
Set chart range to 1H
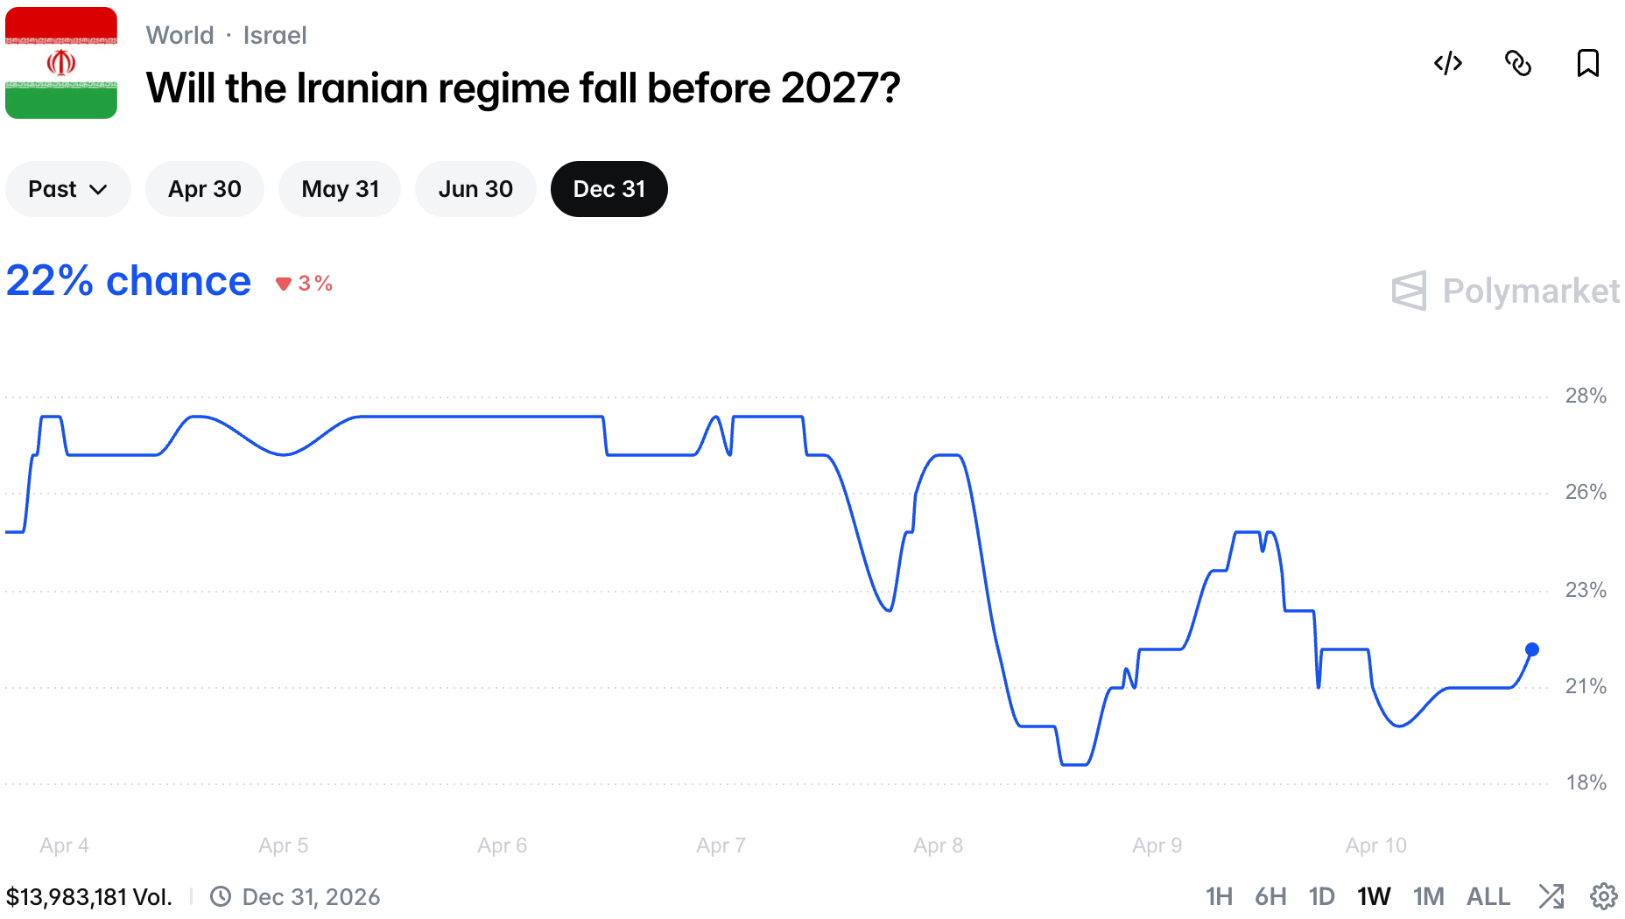tap(1218, 896)
